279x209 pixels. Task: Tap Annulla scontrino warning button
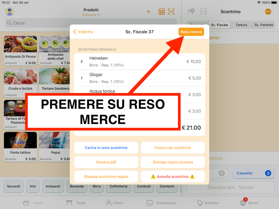coord(172,176)
